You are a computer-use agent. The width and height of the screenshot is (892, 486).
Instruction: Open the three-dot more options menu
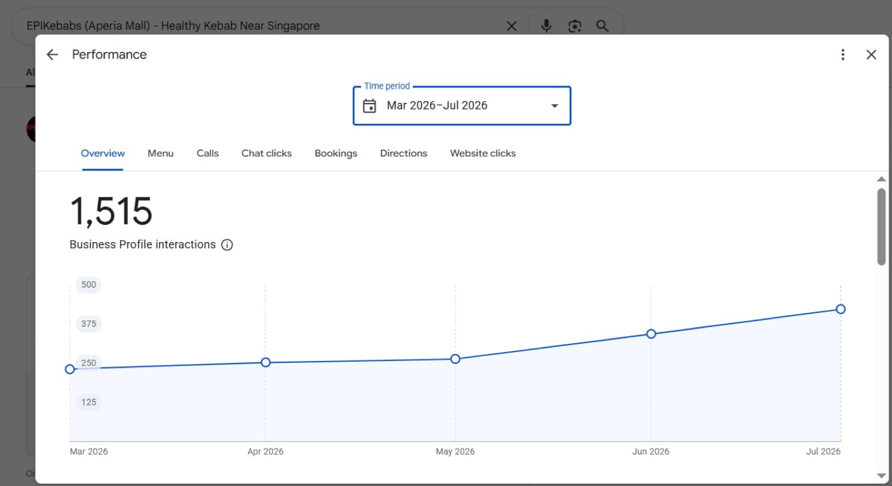point(843,55)
